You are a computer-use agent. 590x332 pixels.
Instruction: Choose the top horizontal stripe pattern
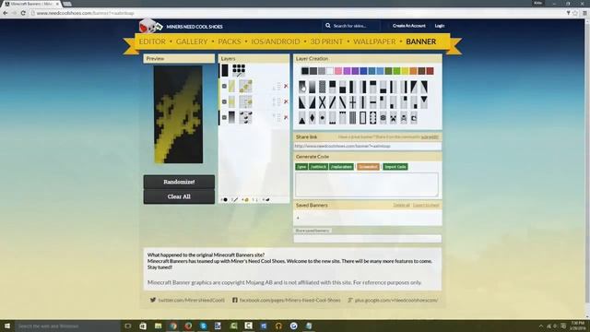[x=372, y=87]
